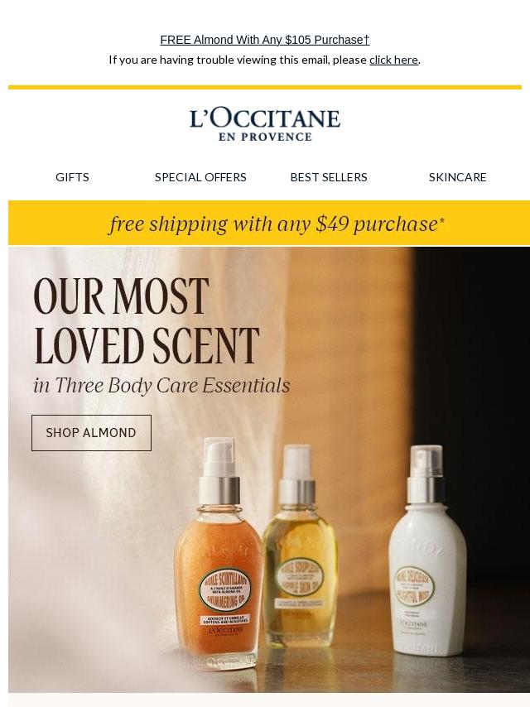Click the SHOP ALMOND button

coord(91,433)
